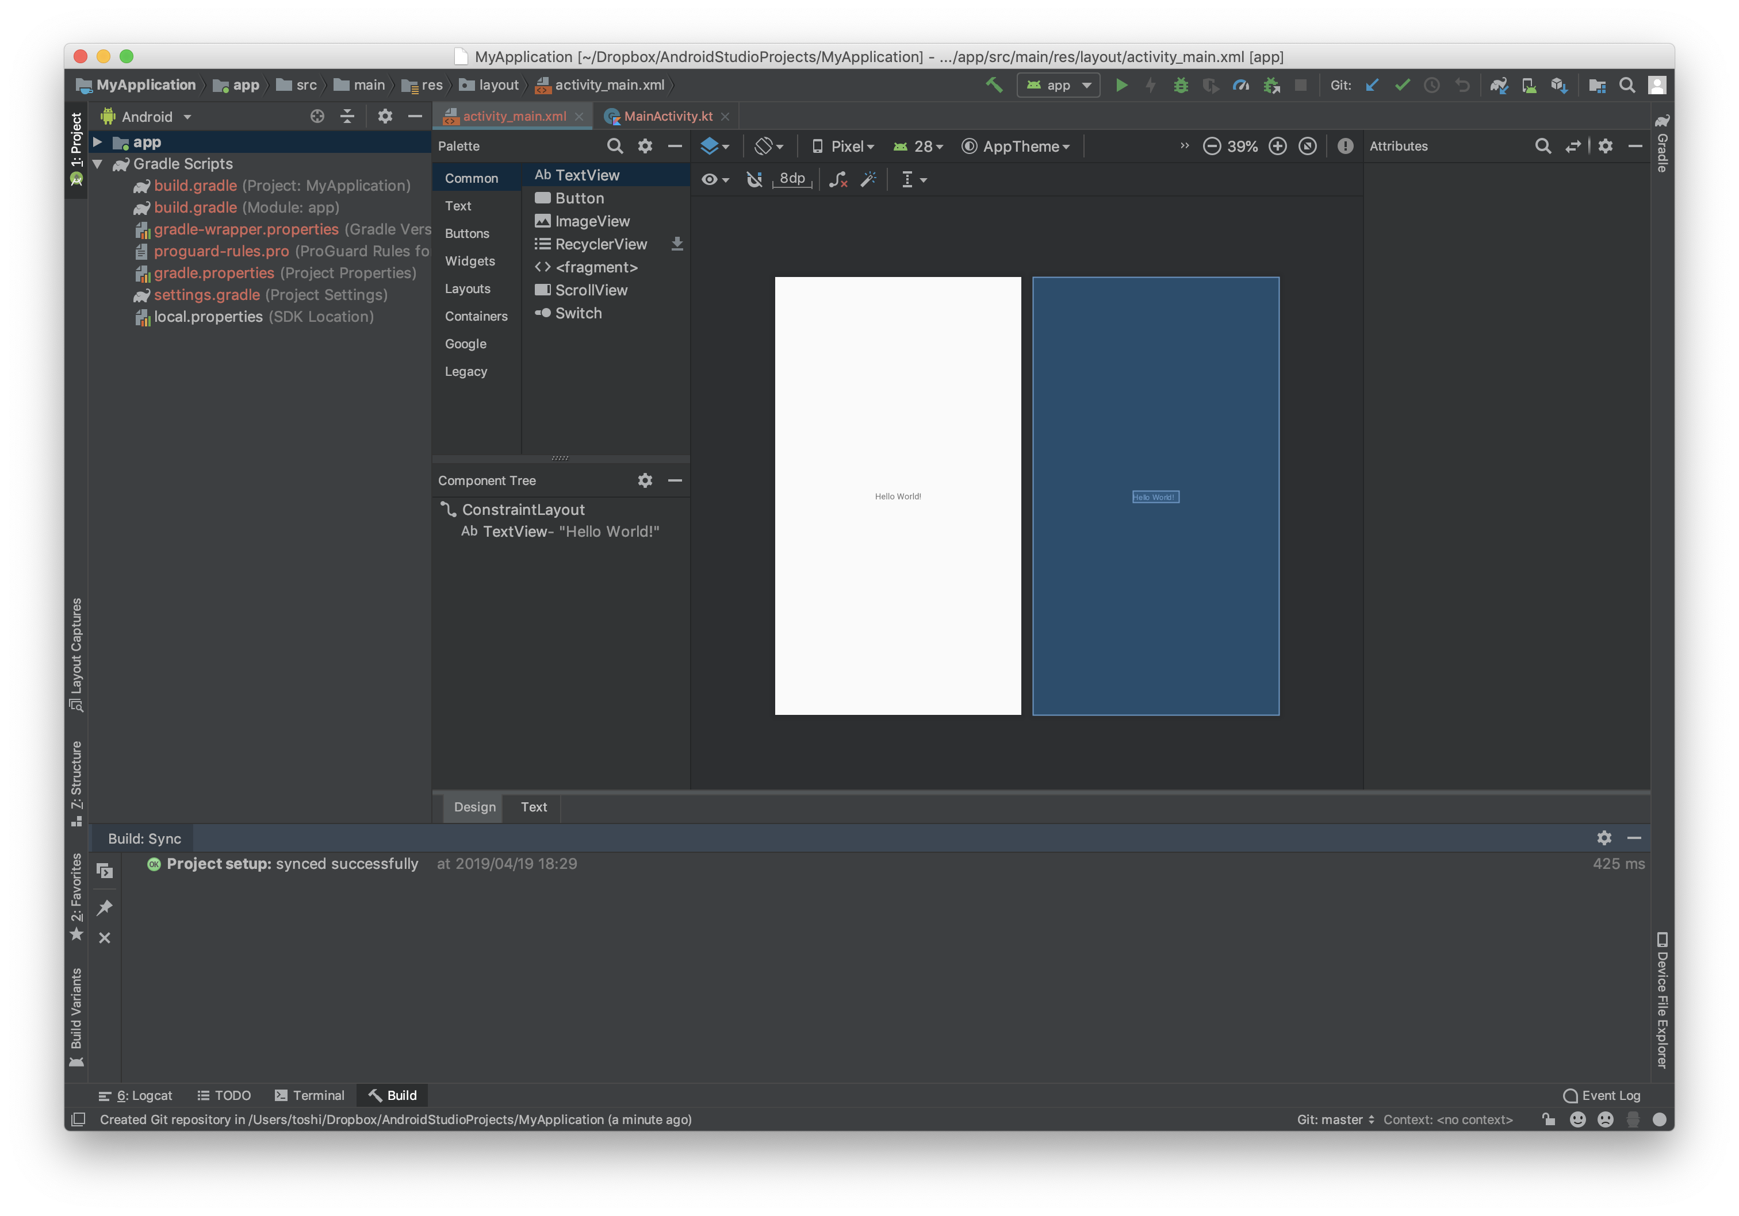Screen dimensions: 1739x1216
Task: Toggle build view mode icon in Build panel
Action: [105, 870]
